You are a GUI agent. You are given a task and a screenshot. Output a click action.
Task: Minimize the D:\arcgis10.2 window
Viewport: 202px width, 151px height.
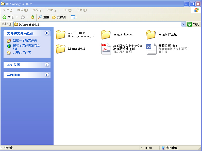pyautogui.click(x=186, y=4)
